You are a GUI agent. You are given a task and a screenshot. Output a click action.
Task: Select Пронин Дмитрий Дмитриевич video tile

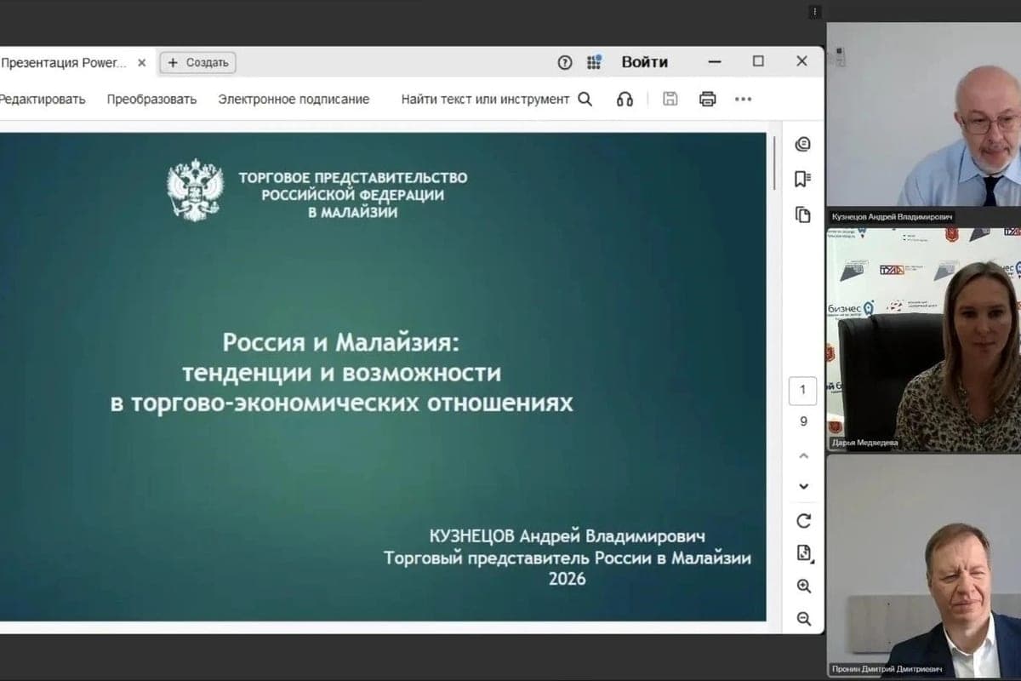tap(923, 566)
